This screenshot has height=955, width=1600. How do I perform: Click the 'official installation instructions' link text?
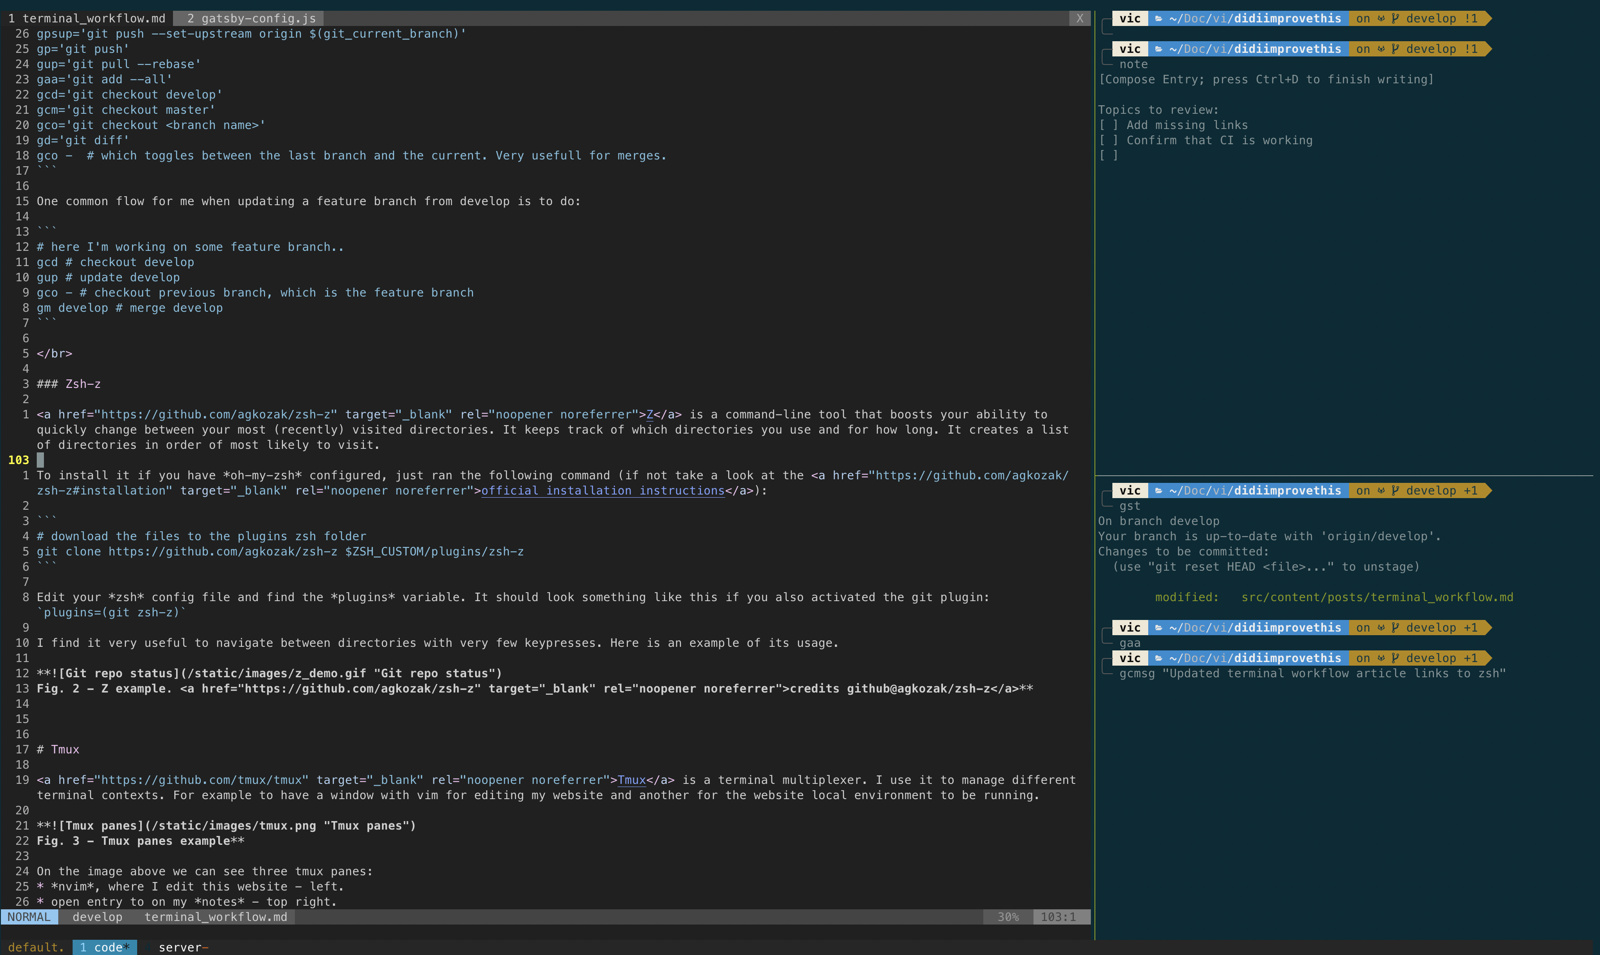click(x=603, y=491)
